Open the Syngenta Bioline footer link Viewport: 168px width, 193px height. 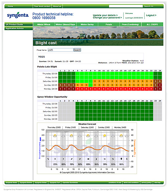(26, 183)
